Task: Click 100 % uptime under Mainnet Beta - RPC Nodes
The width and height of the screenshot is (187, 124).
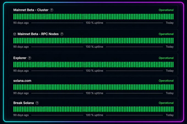Action: [94, 47]
